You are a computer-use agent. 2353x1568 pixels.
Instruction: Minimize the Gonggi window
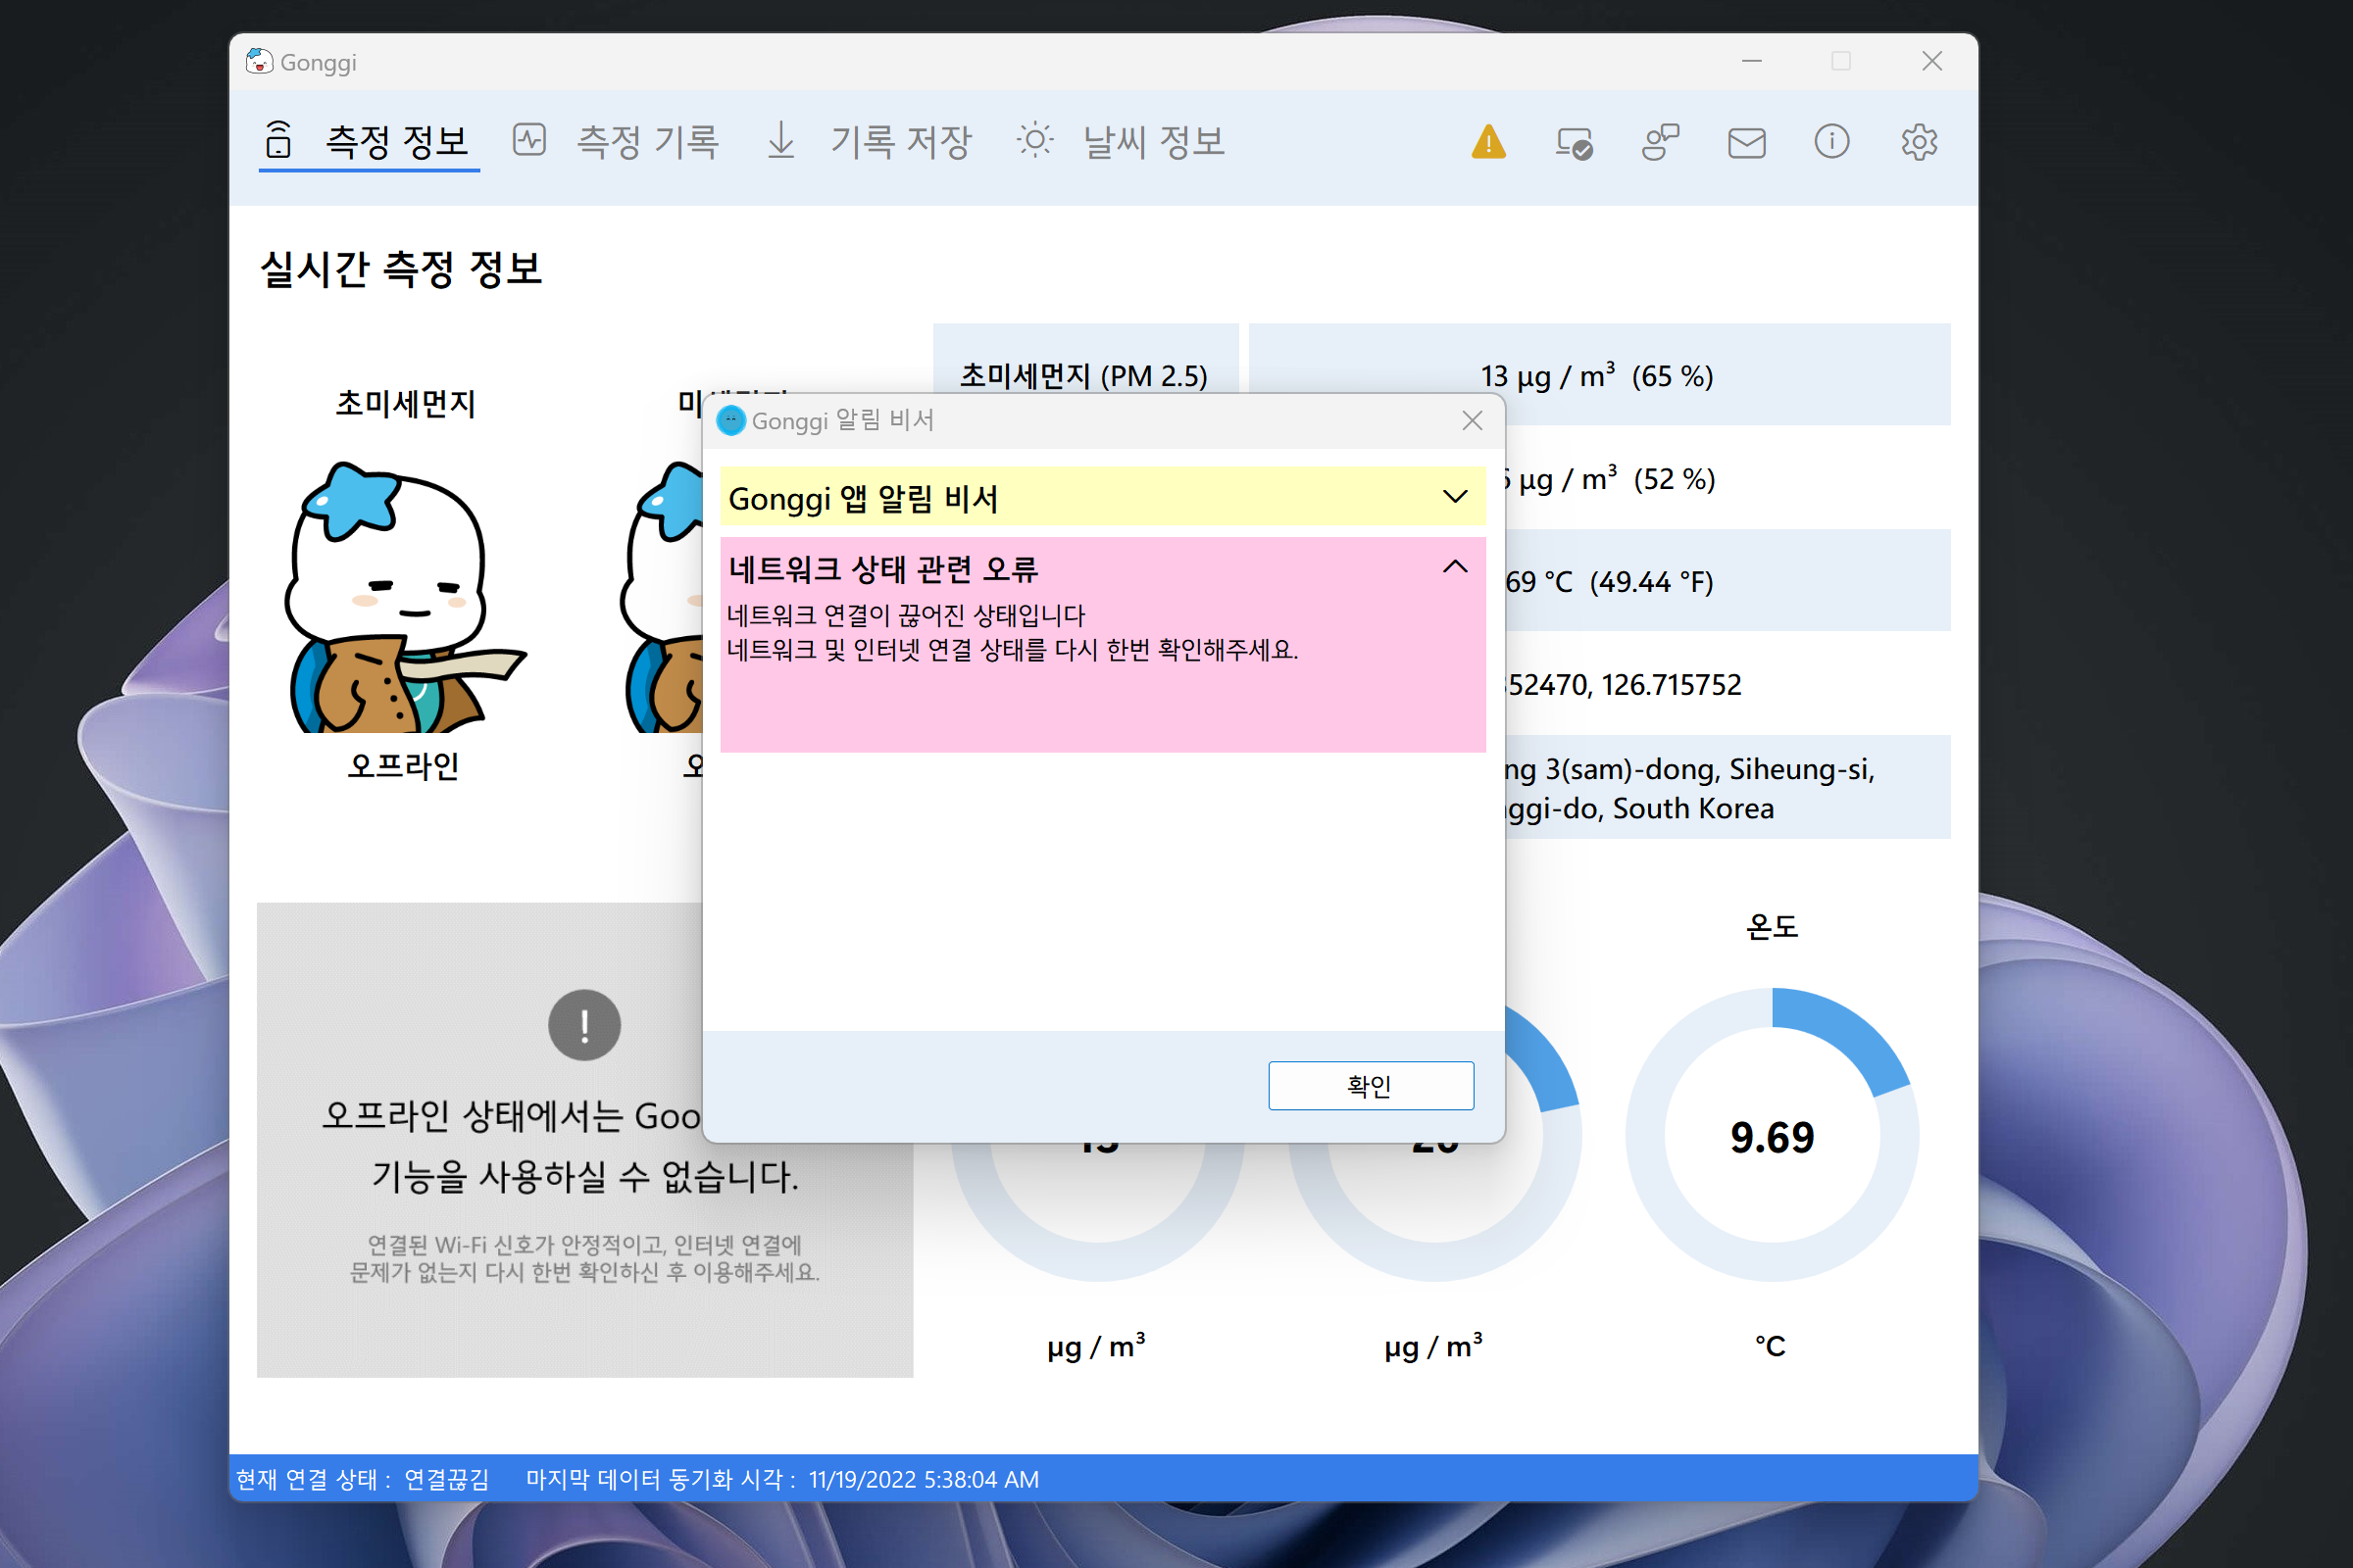tap(1752, 62)
